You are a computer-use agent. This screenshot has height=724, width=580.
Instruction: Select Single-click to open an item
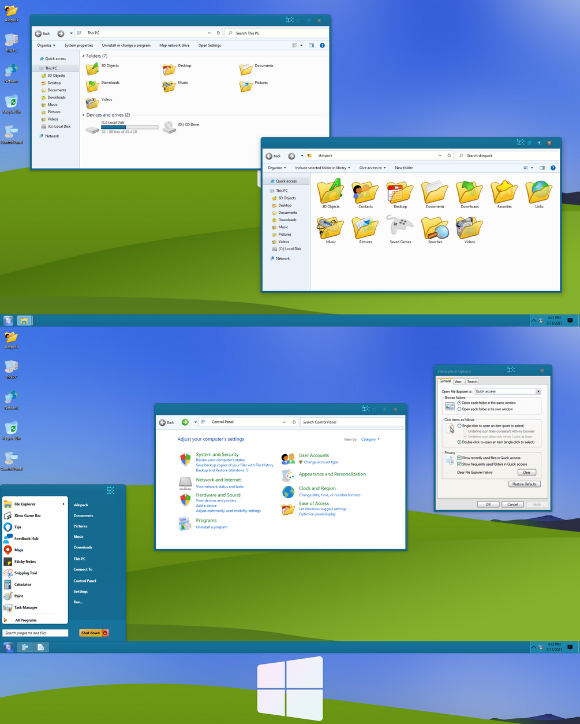[459, 426]
